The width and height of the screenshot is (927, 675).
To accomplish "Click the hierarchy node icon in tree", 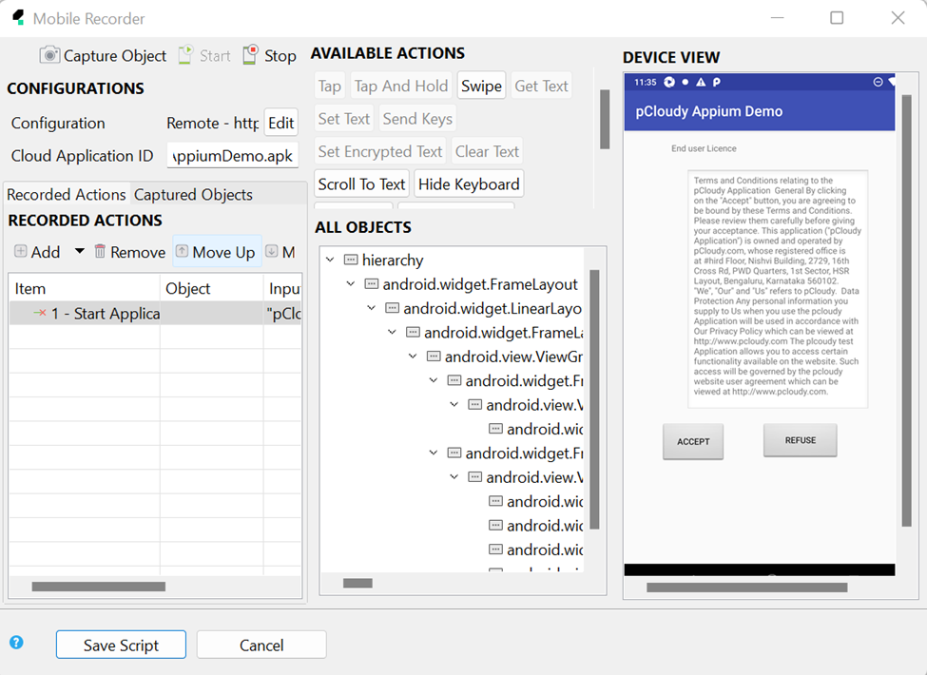I will tap(350, 260).
